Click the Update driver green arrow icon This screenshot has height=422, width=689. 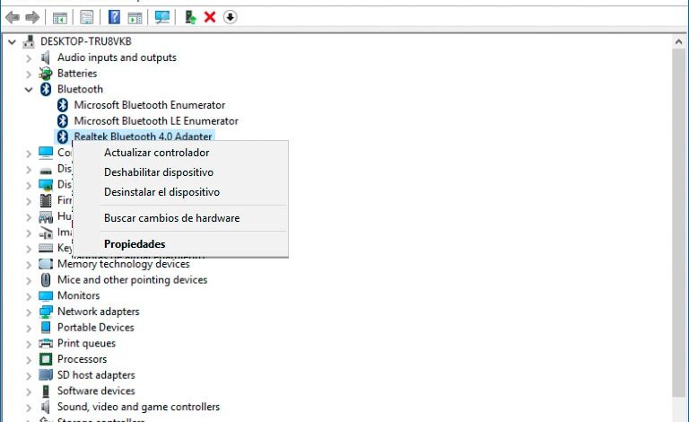click(190, 17)
